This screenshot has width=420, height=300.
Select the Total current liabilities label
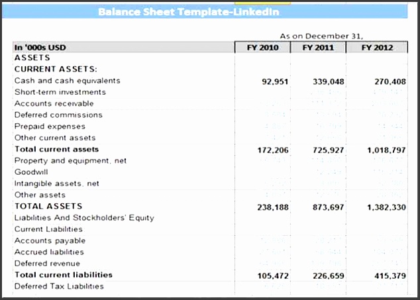point(64,275)
